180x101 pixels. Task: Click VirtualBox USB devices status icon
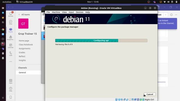pyautogui.click(x=127, y=99)
